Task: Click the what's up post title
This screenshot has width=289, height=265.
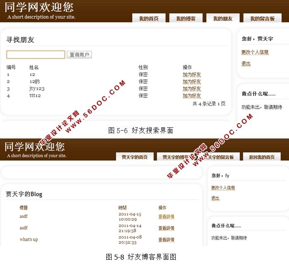Action: pyautogui.click(x=29, y=239)
